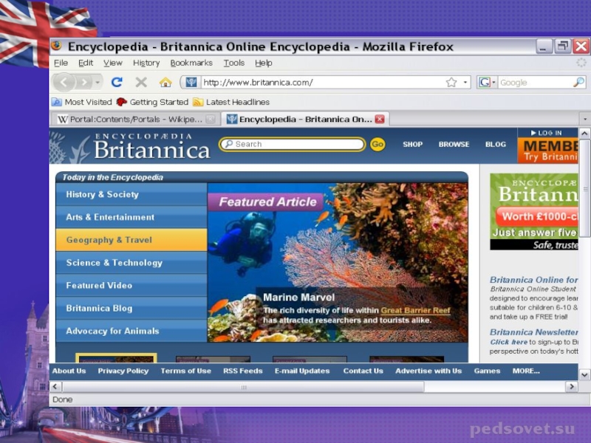Open the Great Barrier Reef link
The height and width of the screenshot is (443, 591).
point(415,310)
